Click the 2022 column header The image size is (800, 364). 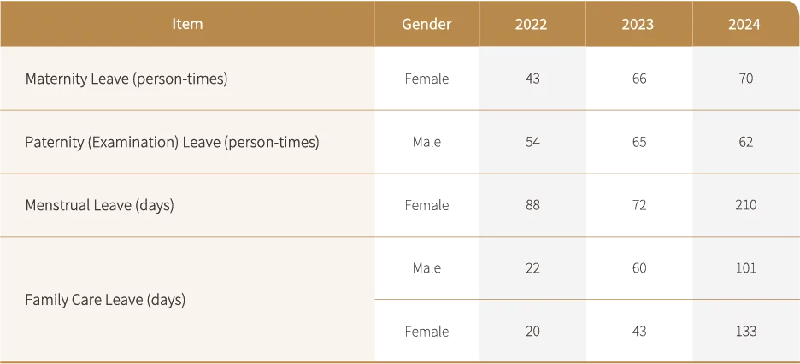click(x=532, y=24)
